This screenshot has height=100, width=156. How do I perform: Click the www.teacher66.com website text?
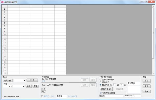click(x=11, y=97)
